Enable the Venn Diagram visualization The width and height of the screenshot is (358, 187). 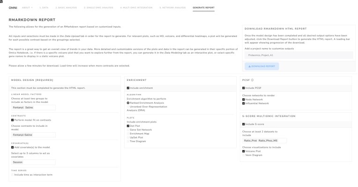[243, 155]
